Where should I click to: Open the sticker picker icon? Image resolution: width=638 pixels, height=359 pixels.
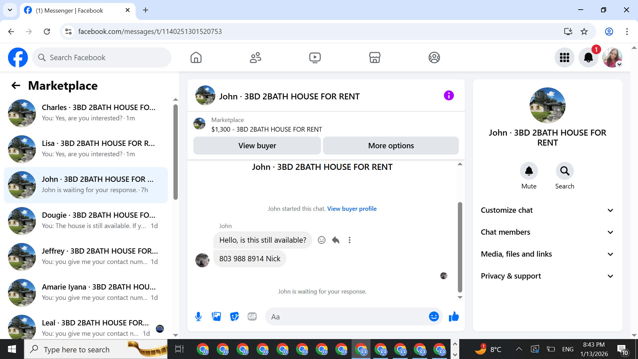point(234,316)
